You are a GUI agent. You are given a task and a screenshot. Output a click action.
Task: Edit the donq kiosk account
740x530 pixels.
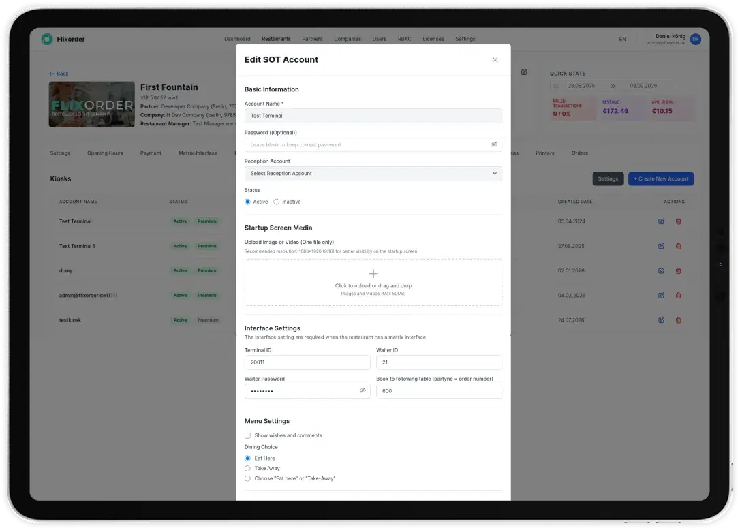coord(661,271)
